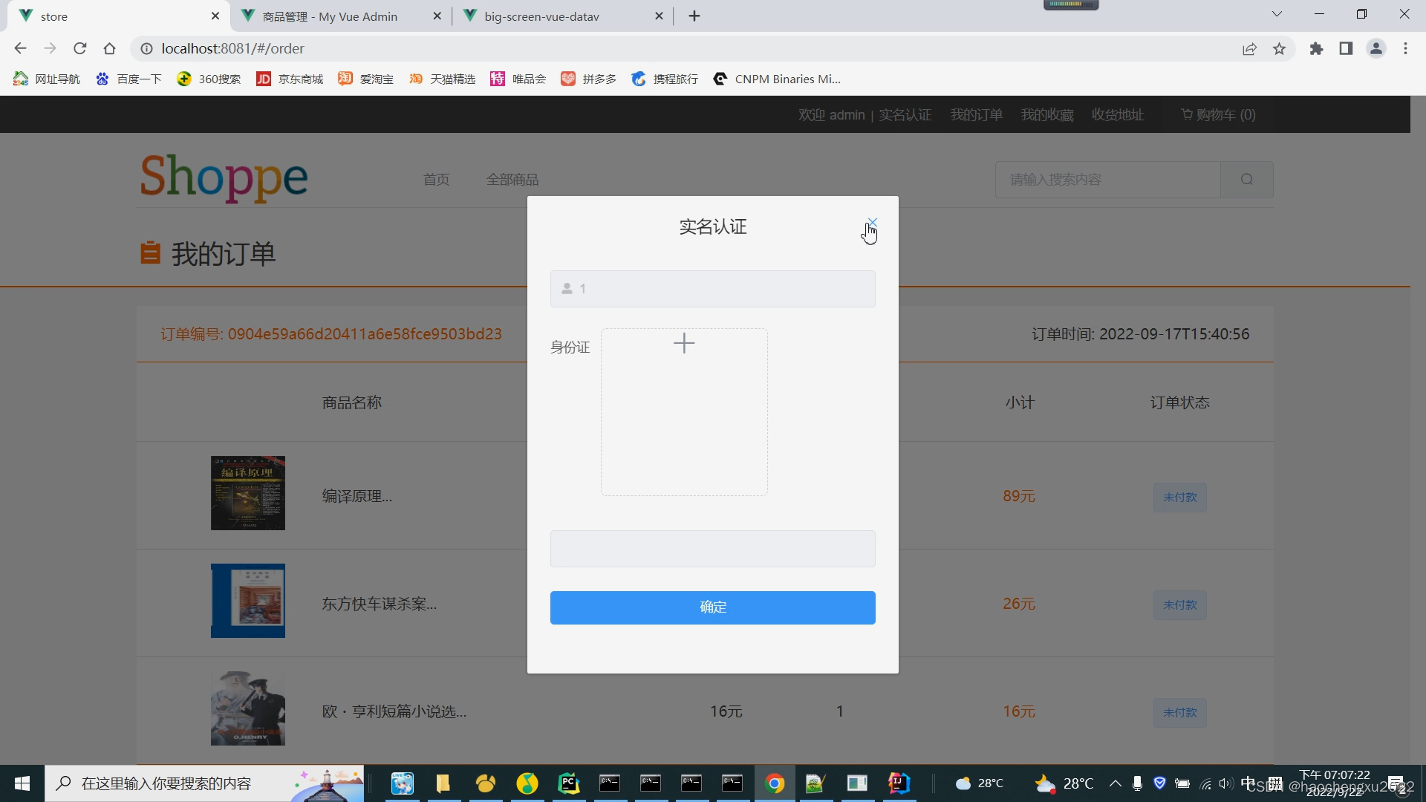
Task: Open the 欧·亨利短篇小说选 cover thumbnail
Action: pyautogui.click(x=248, y=708)
